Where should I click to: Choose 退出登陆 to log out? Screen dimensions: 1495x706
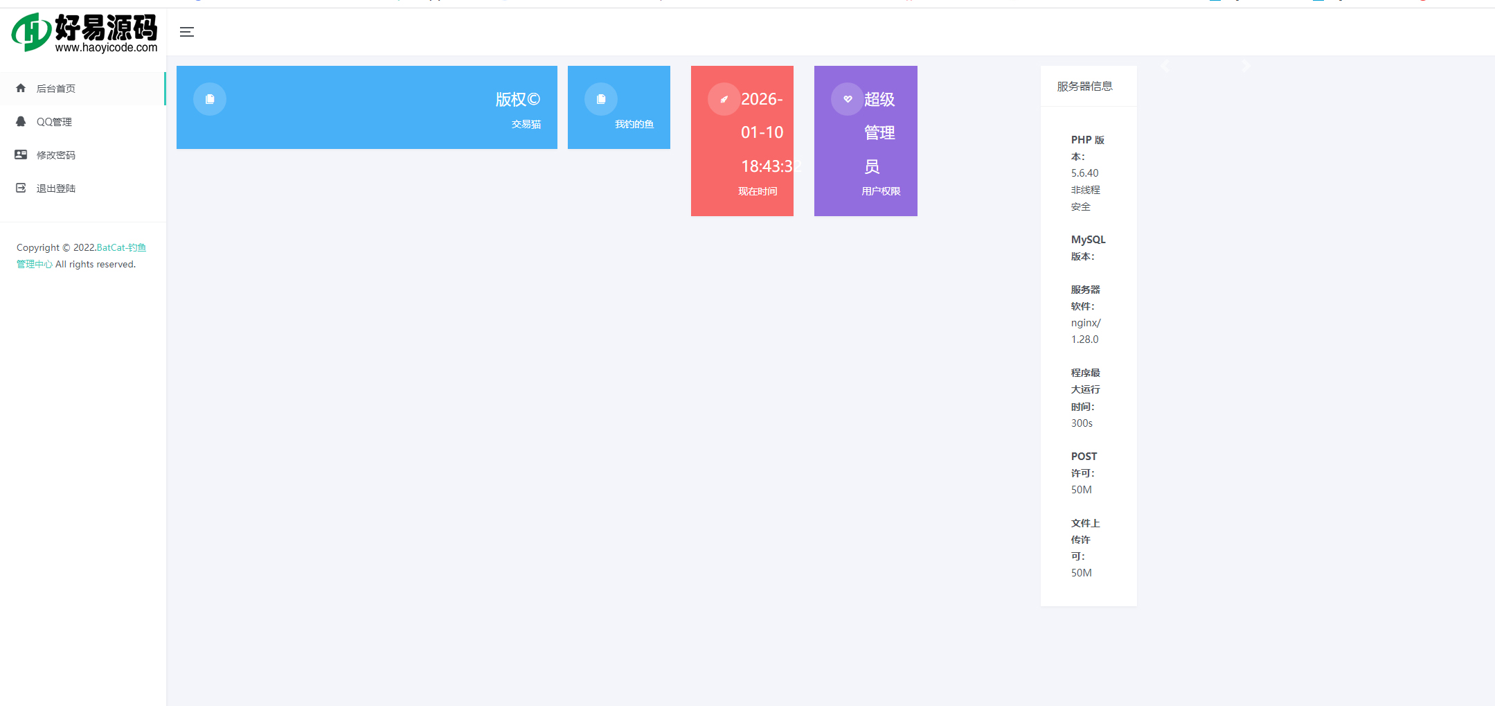[x=56, y=188]
